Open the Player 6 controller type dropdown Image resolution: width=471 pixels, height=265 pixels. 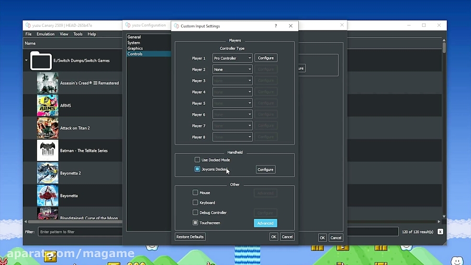click(x=232, y=115)
